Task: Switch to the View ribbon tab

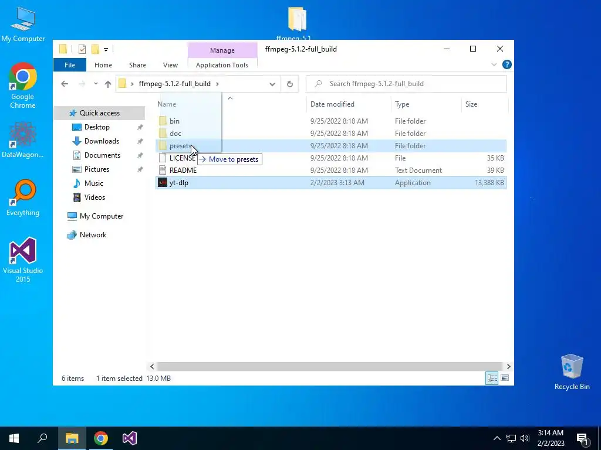Action: 170,65
